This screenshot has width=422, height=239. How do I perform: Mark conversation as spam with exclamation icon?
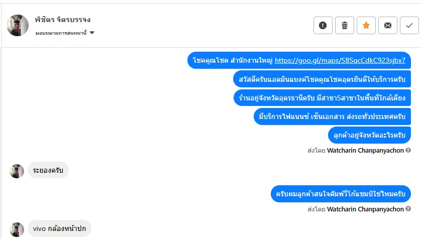click(323, 25)
